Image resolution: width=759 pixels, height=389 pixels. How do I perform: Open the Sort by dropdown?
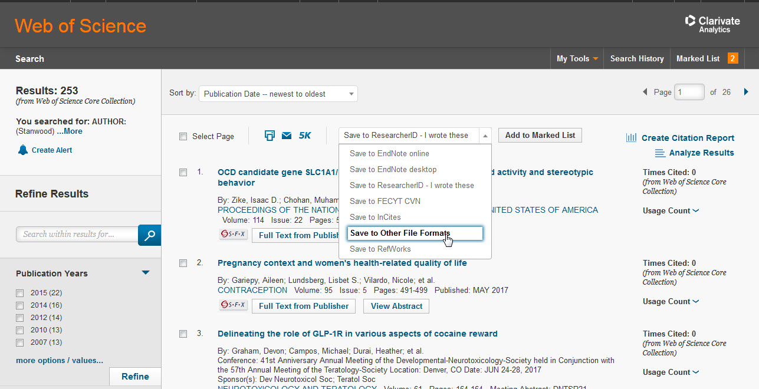[x=278, y=94]
